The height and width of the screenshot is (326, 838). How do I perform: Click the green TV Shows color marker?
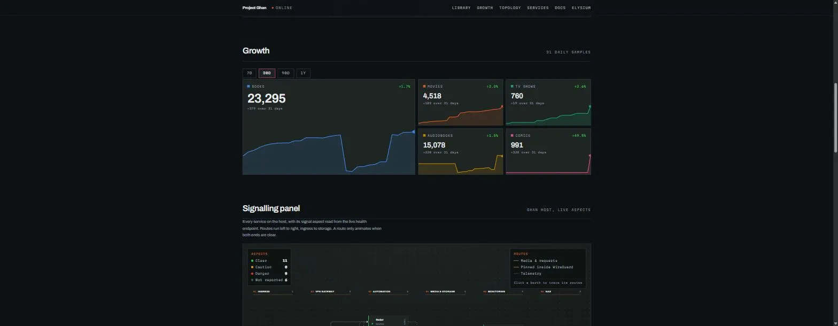click(512, 87)
